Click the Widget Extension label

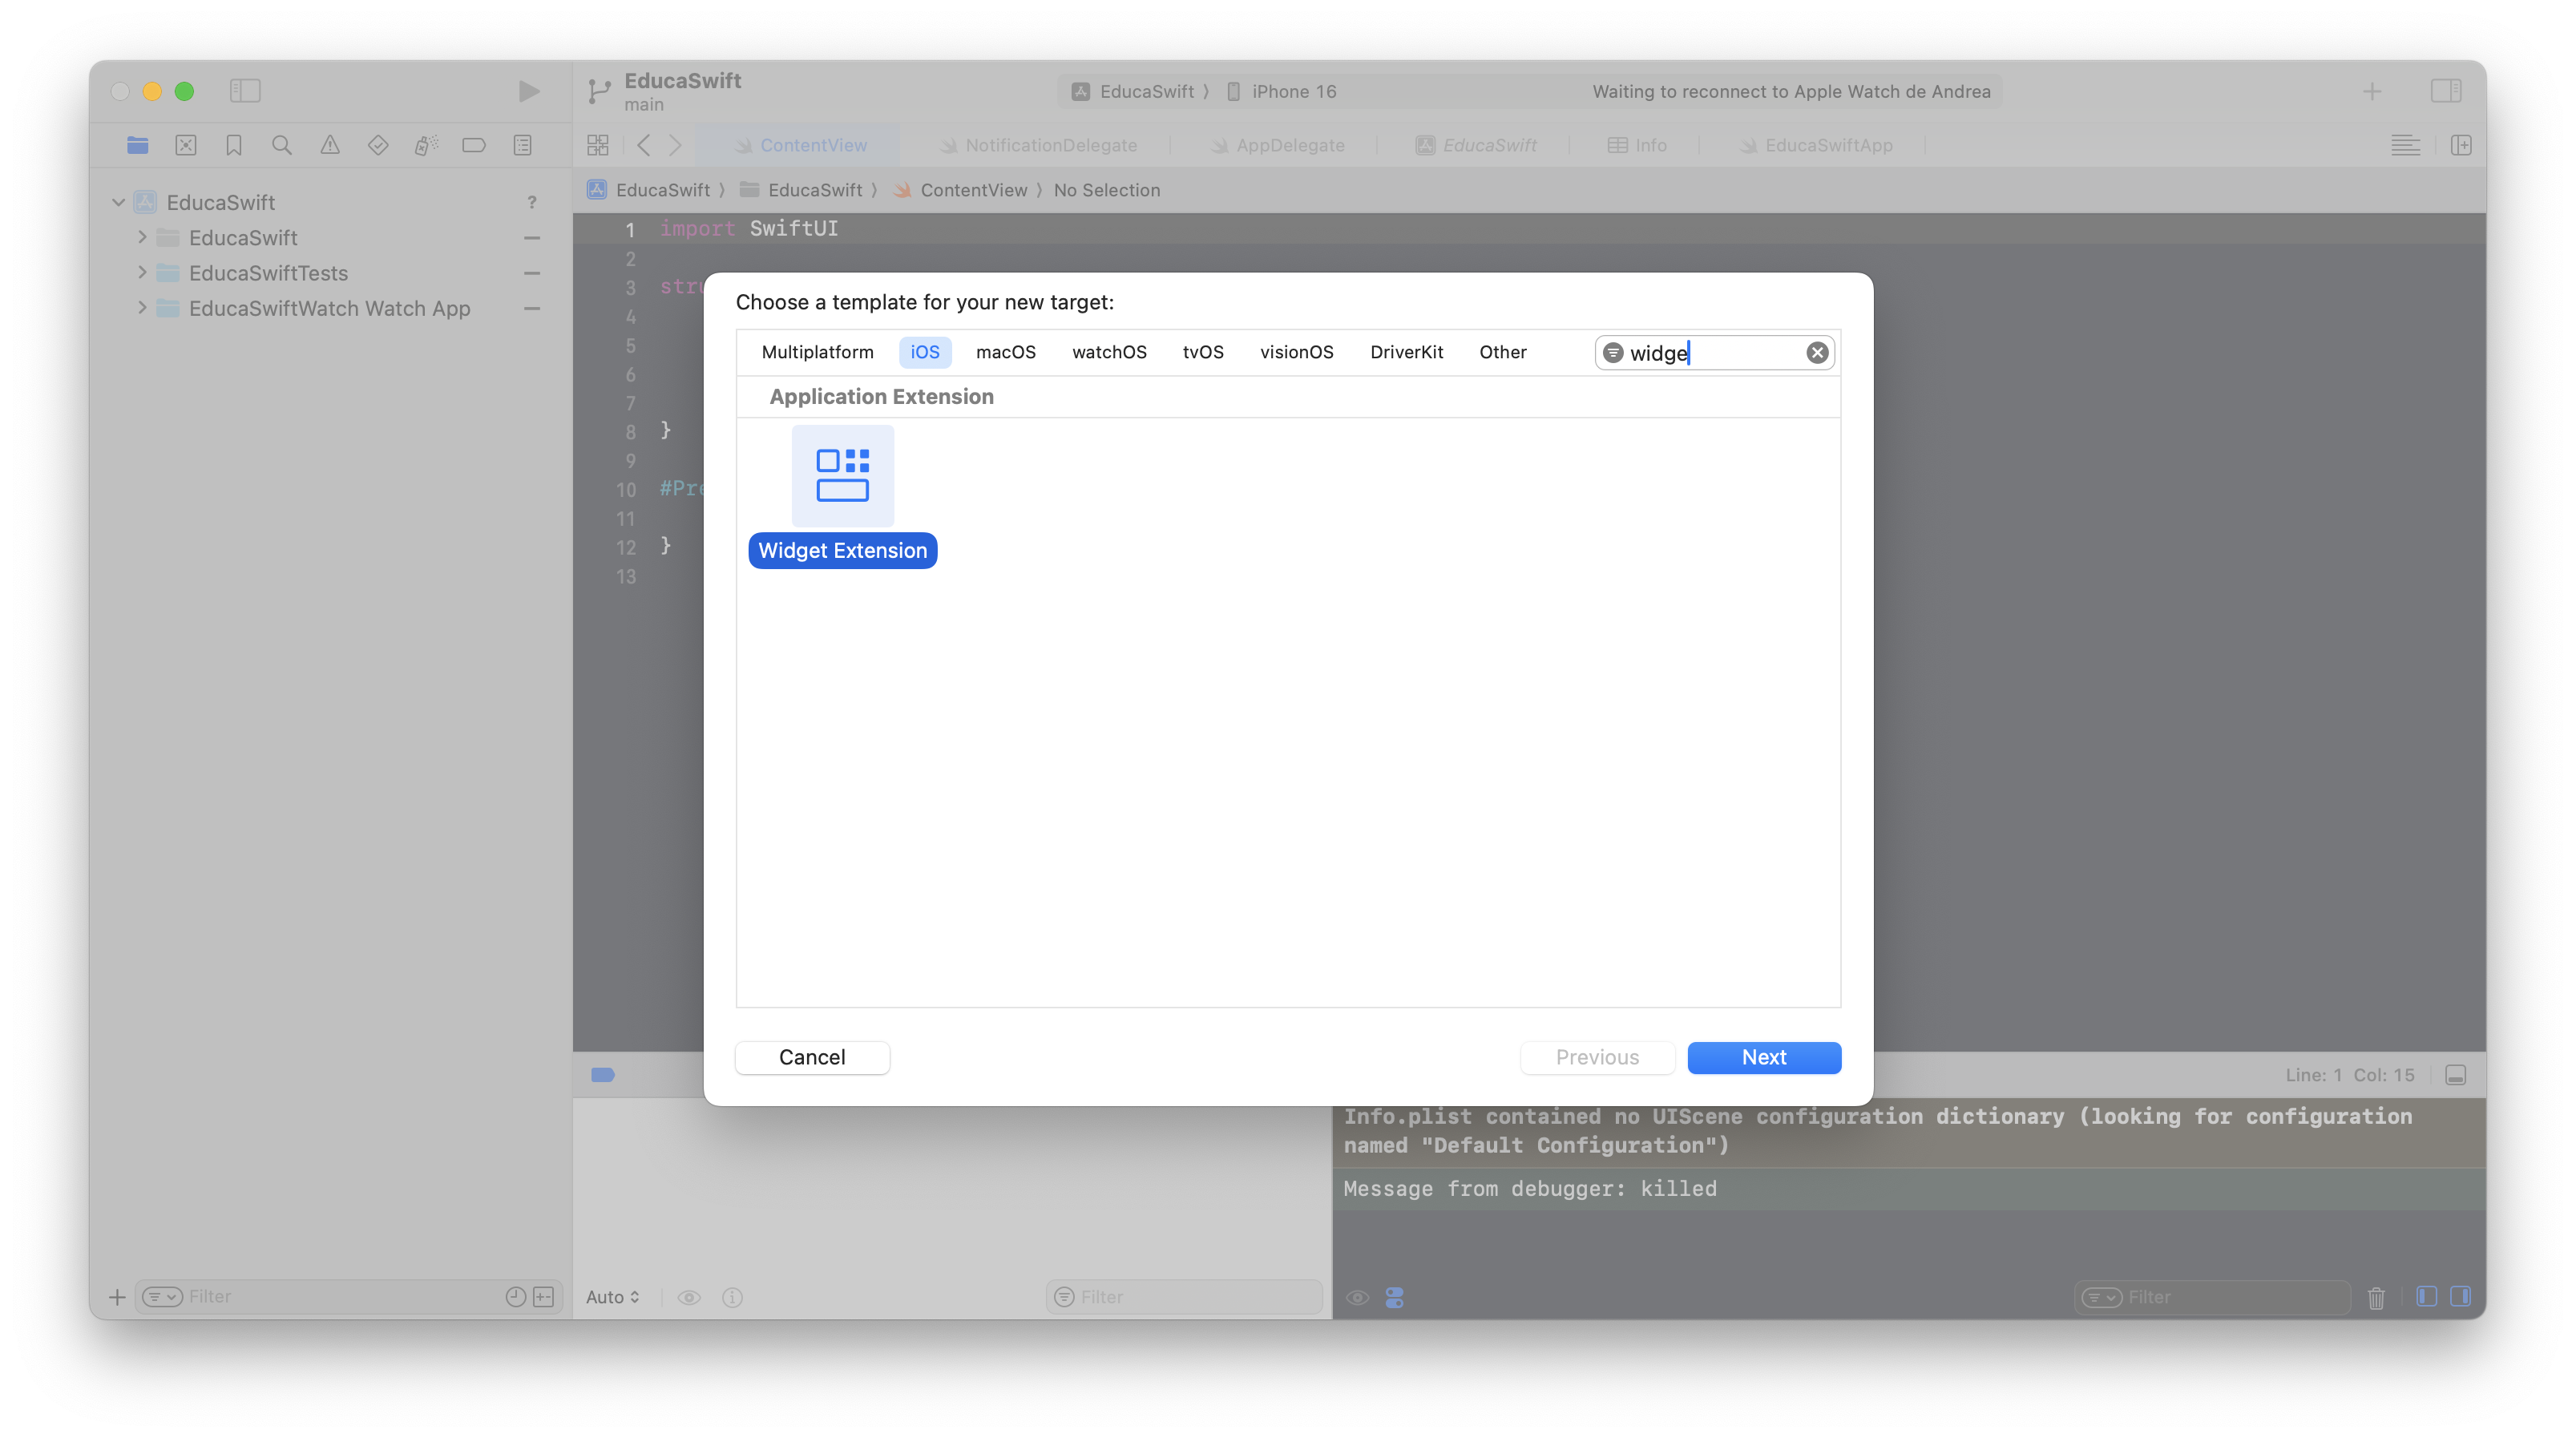click(842, 550)
